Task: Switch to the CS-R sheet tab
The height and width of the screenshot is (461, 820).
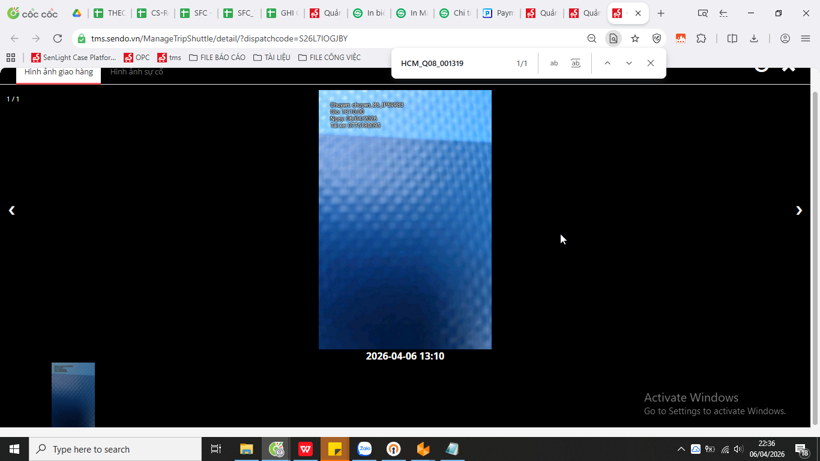Action: coord(153,13)
